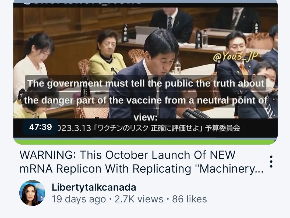The height and width of the screenshot is (218, 290).
Task: Click the green watch progress bar
Action: 145,142
